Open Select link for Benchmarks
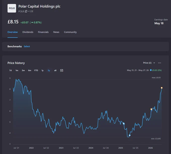The width and height of the screenshot is (171, 154). coord(27,46)
